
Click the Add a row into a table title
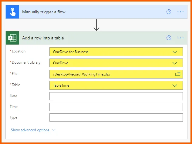click(x=43, y=38)
